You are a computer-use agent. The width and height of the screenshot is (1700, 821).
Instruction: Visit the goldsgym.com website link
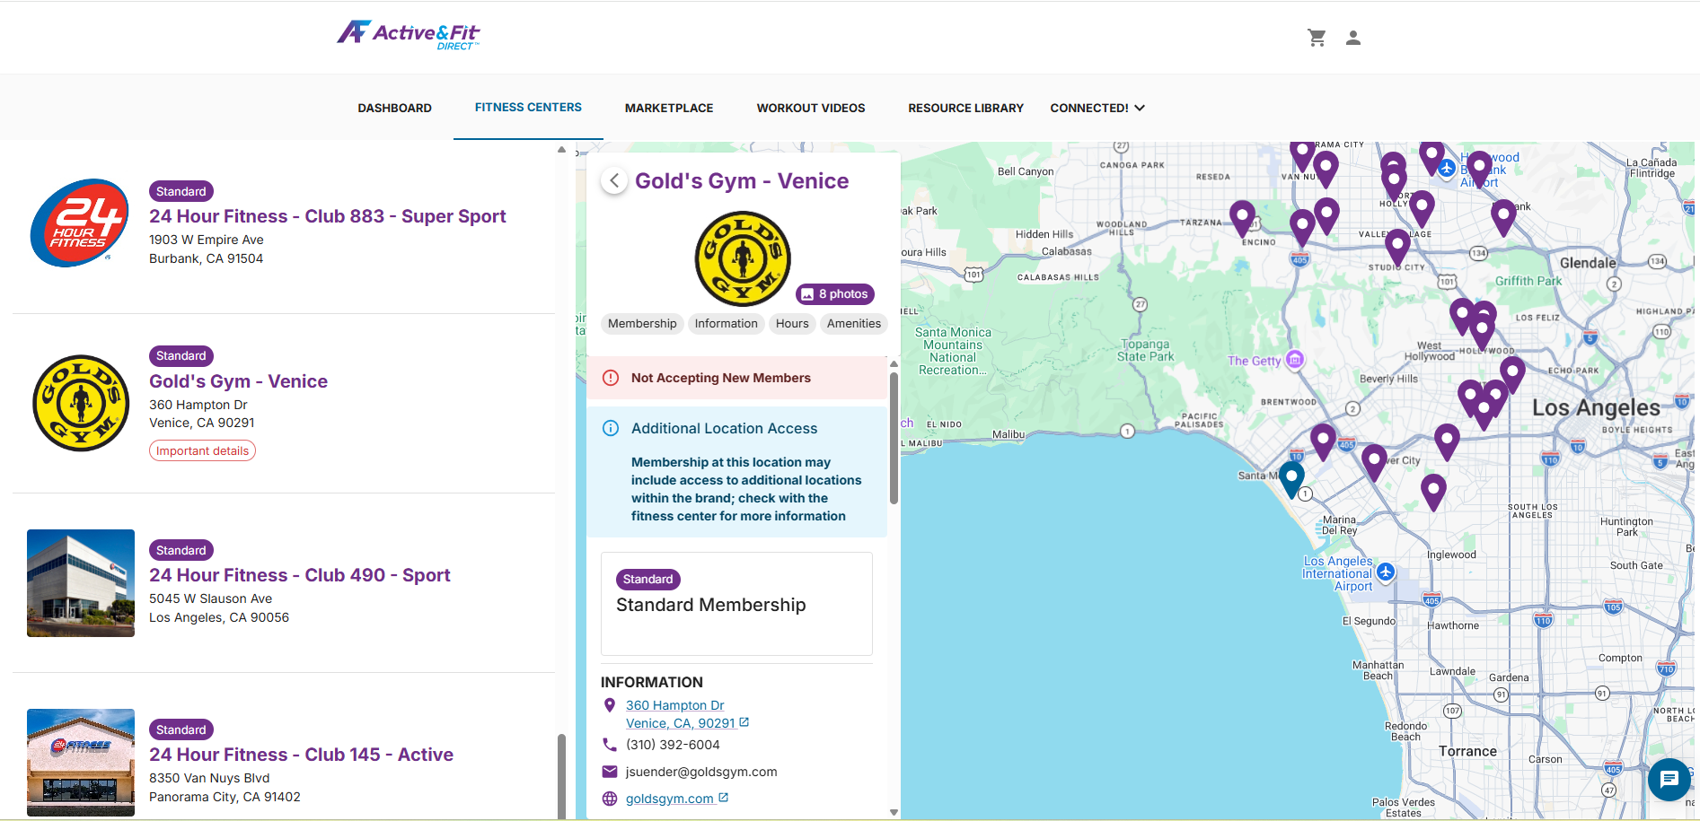tap(670, 799)
